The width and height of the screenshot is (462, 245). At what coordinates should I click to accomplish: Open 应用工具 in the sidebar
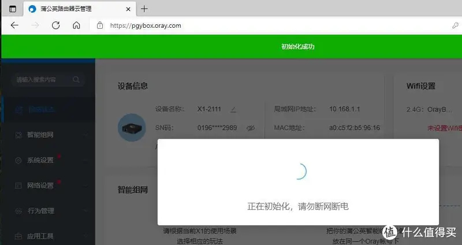click(49, 236)
